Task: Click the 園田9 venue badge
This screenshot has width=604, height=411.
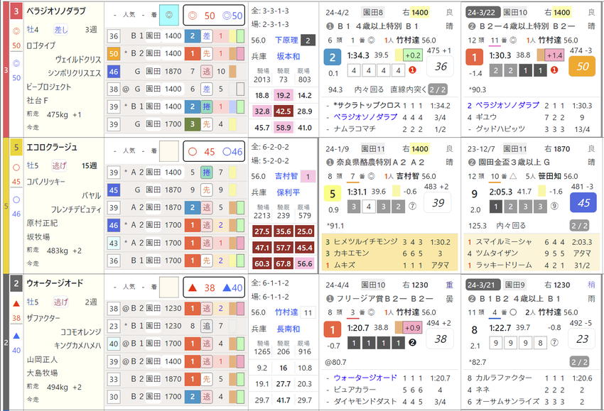Action: 514,285
